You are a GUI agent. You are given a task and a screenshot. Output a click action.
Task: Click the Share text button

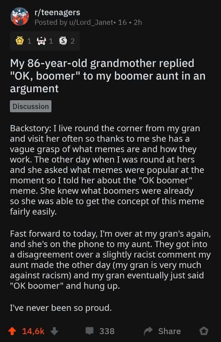tap(169, 331)
